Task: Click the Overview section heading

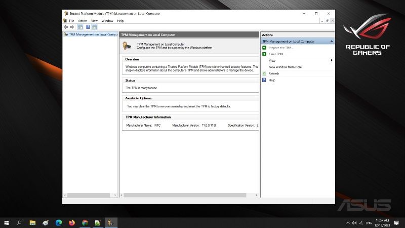Action: coord(132,59)
